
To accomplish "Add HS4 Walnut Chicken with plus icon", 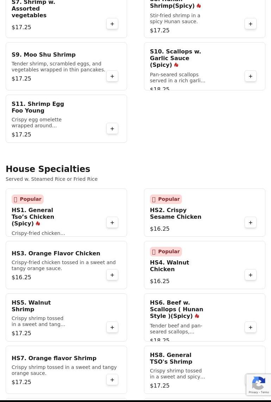I will [x=251, y=275].
